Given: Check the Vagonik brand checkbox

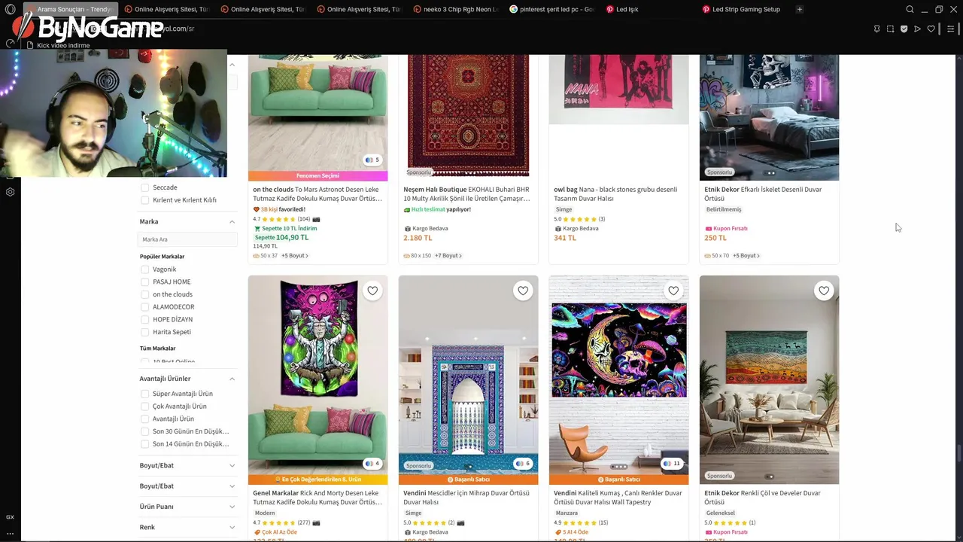Looking at the screenshot, I should pyautogui.click(x=145, y=269).
